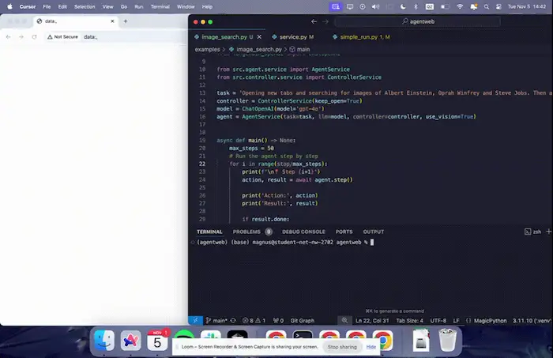The image size is (553, 358).
Task: Change the UTF-8 file encoding
Action: (x=438, y=320)
